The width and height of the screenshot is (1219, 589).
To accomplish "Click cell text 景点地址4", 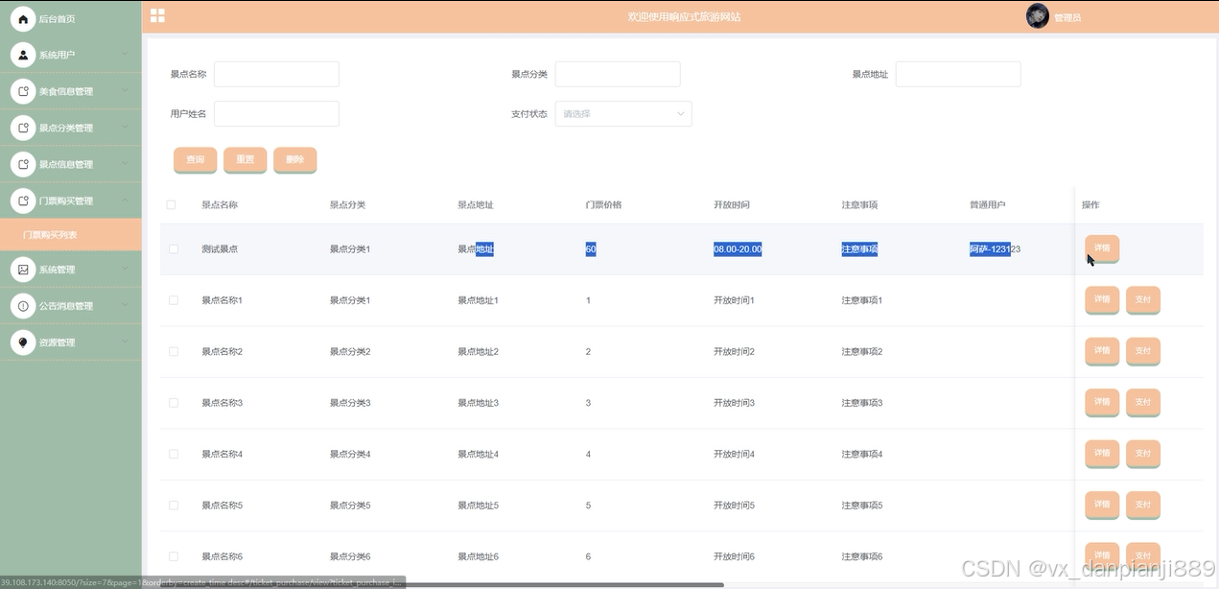I will click(x=478, y=454).
